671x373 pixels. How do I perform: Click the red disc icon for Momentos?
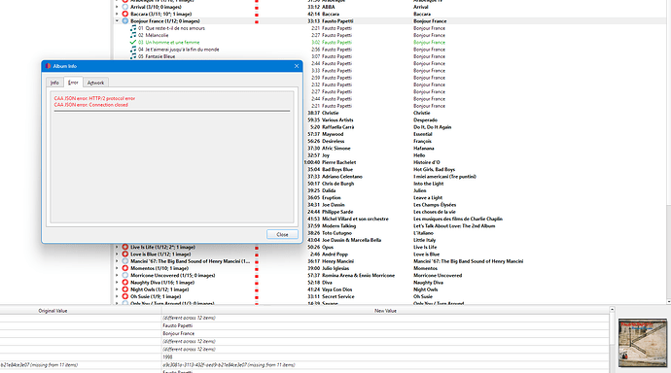pyautogui.click(x=125, y=268)
